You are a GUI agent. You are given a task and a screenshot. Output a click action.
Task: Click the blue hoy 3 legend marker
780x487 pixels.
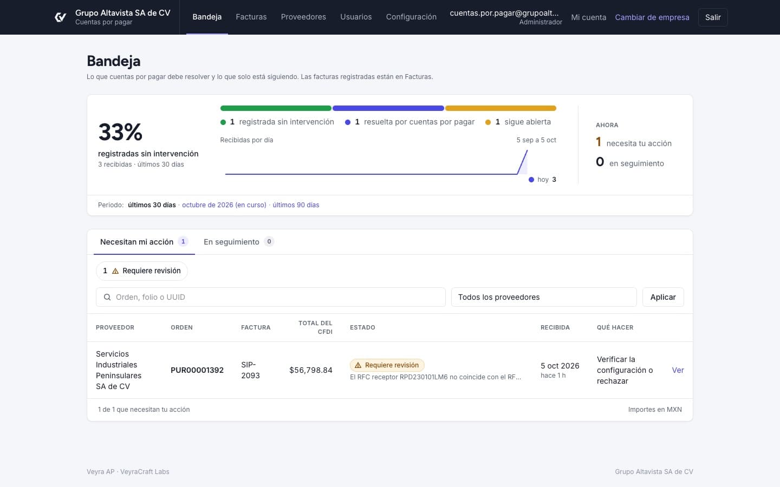pyautogui.click(x=531, y=180)
